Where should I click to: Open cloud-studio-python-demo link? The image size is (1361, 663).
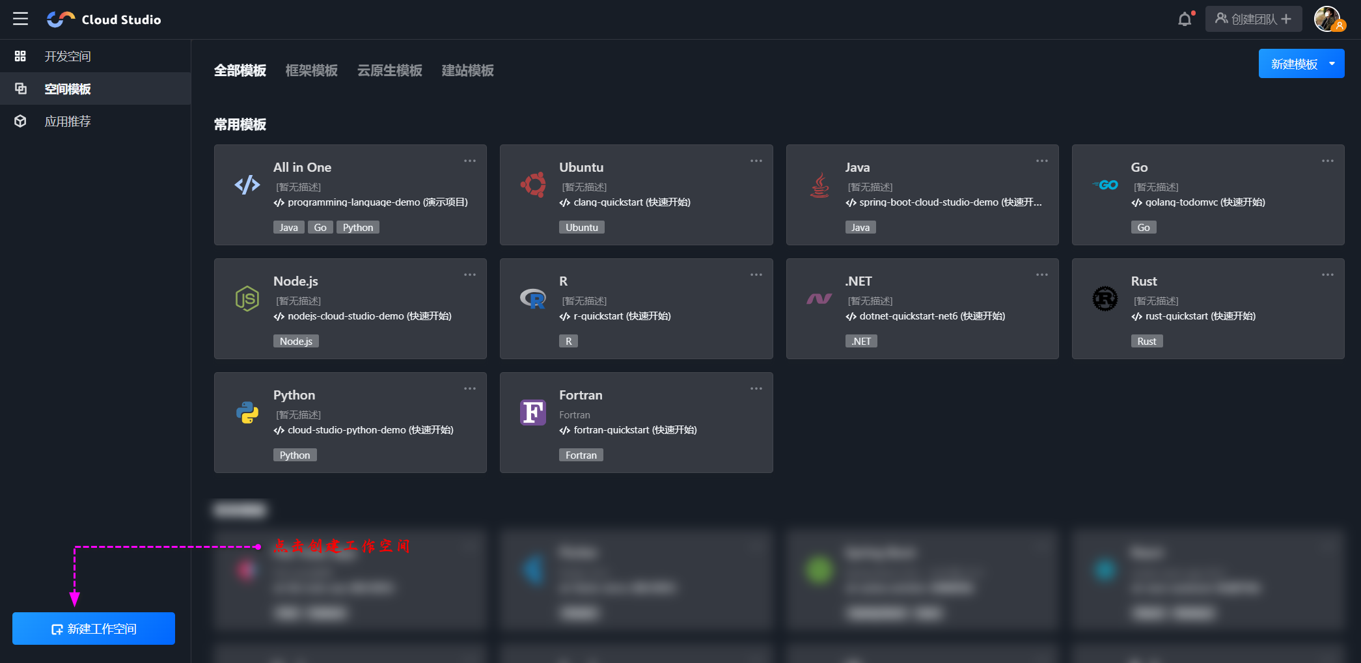[x=364, y=430]
